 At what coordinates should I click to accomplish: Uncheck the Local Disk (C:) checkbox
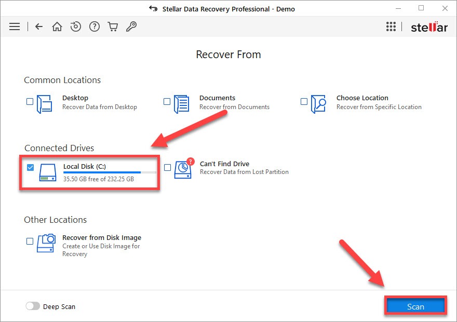click(x=30, y=167)
